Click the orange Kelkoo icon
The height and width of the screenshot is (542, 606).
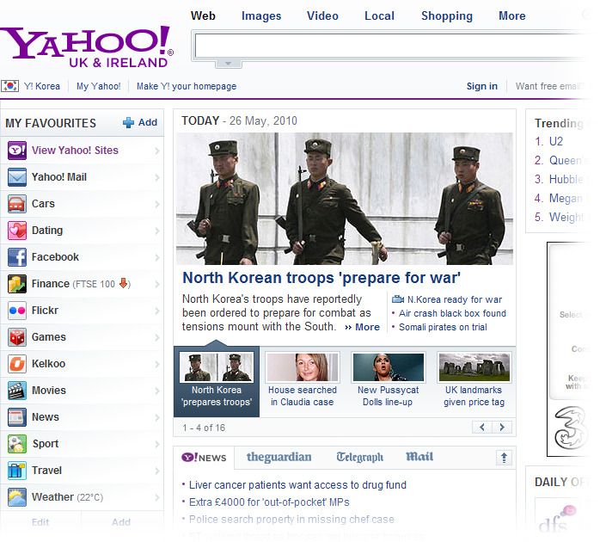coord(17,364)
